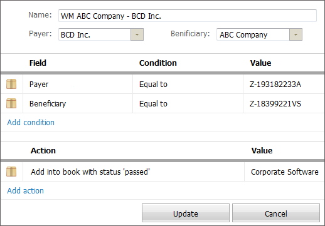
Task: Open the Benificiary dropdown arrow
Action: [296, 34]
